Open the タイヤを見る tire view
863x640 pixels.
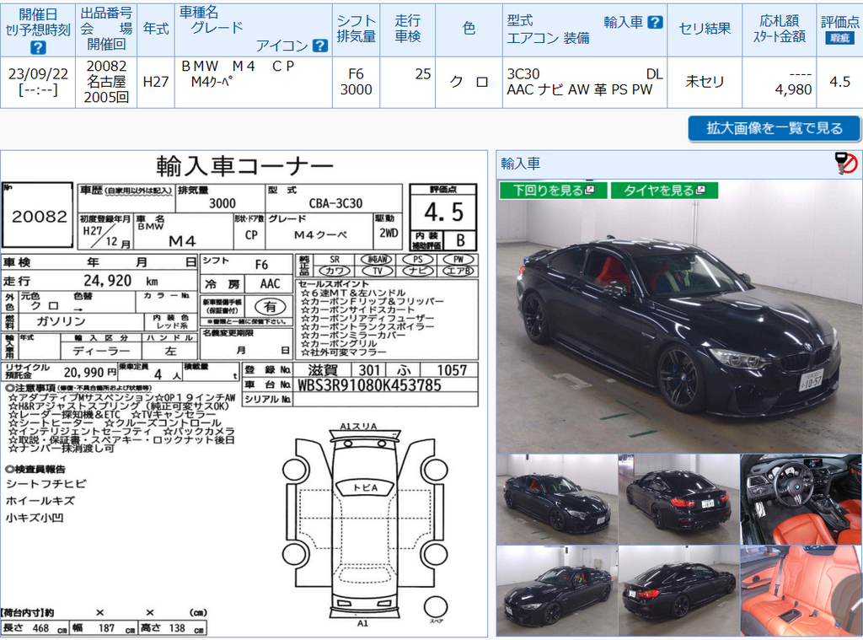[664, 190]
